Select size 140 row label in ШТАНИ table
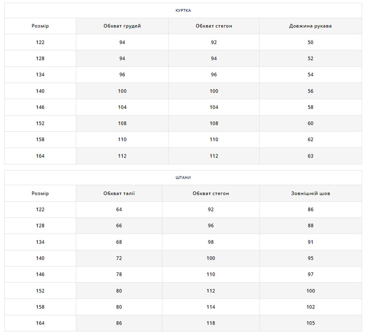Viewport: 368px width, 335px height. pyautogui.click(x=40, y=258)
